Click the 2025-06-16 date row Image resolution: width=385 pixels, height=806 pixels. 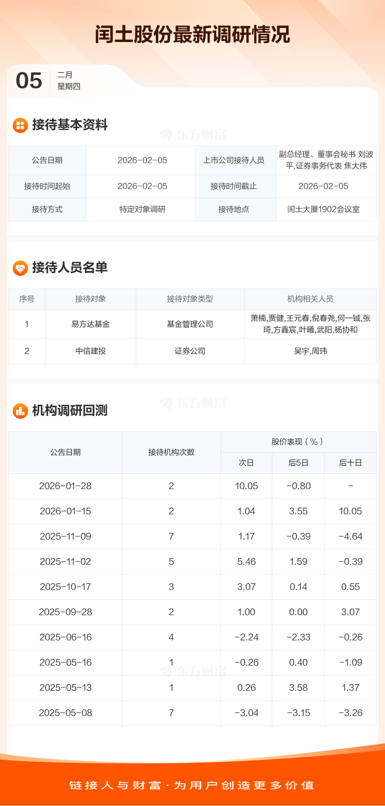[192, 637]
